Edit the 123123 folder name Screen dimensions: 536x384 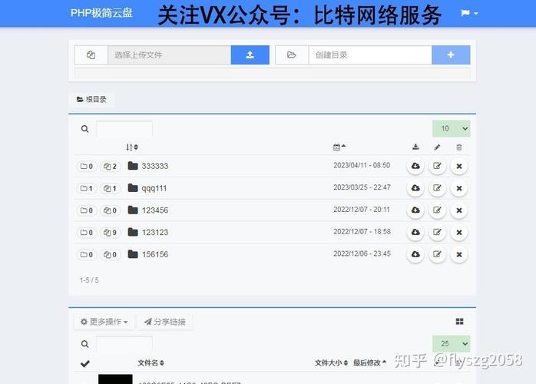click(437, 232)
